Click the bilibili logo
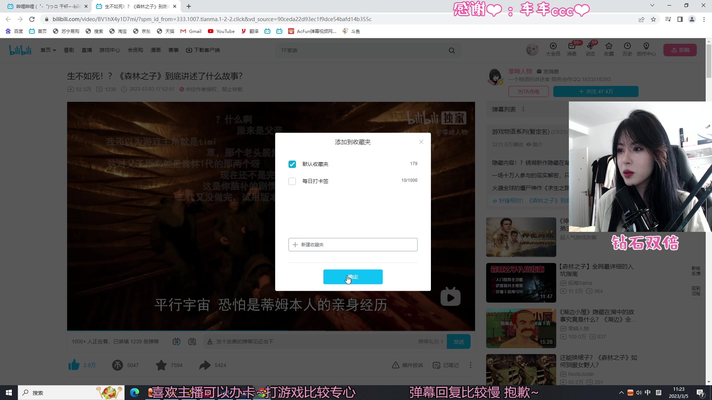The width and height of the screenshot is (712, 400). [20, 50]
